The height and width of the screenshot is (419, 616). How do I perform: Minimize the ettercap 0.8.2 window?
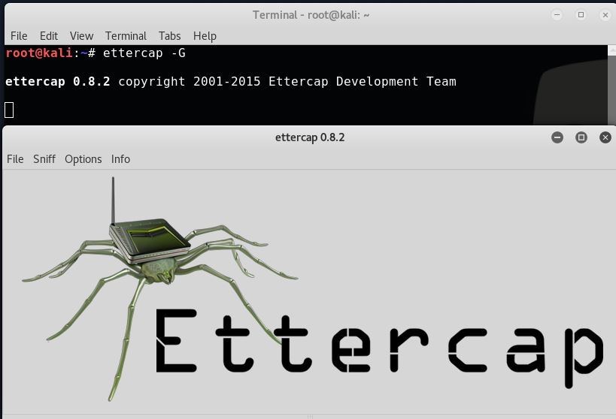tap(557, 137)
